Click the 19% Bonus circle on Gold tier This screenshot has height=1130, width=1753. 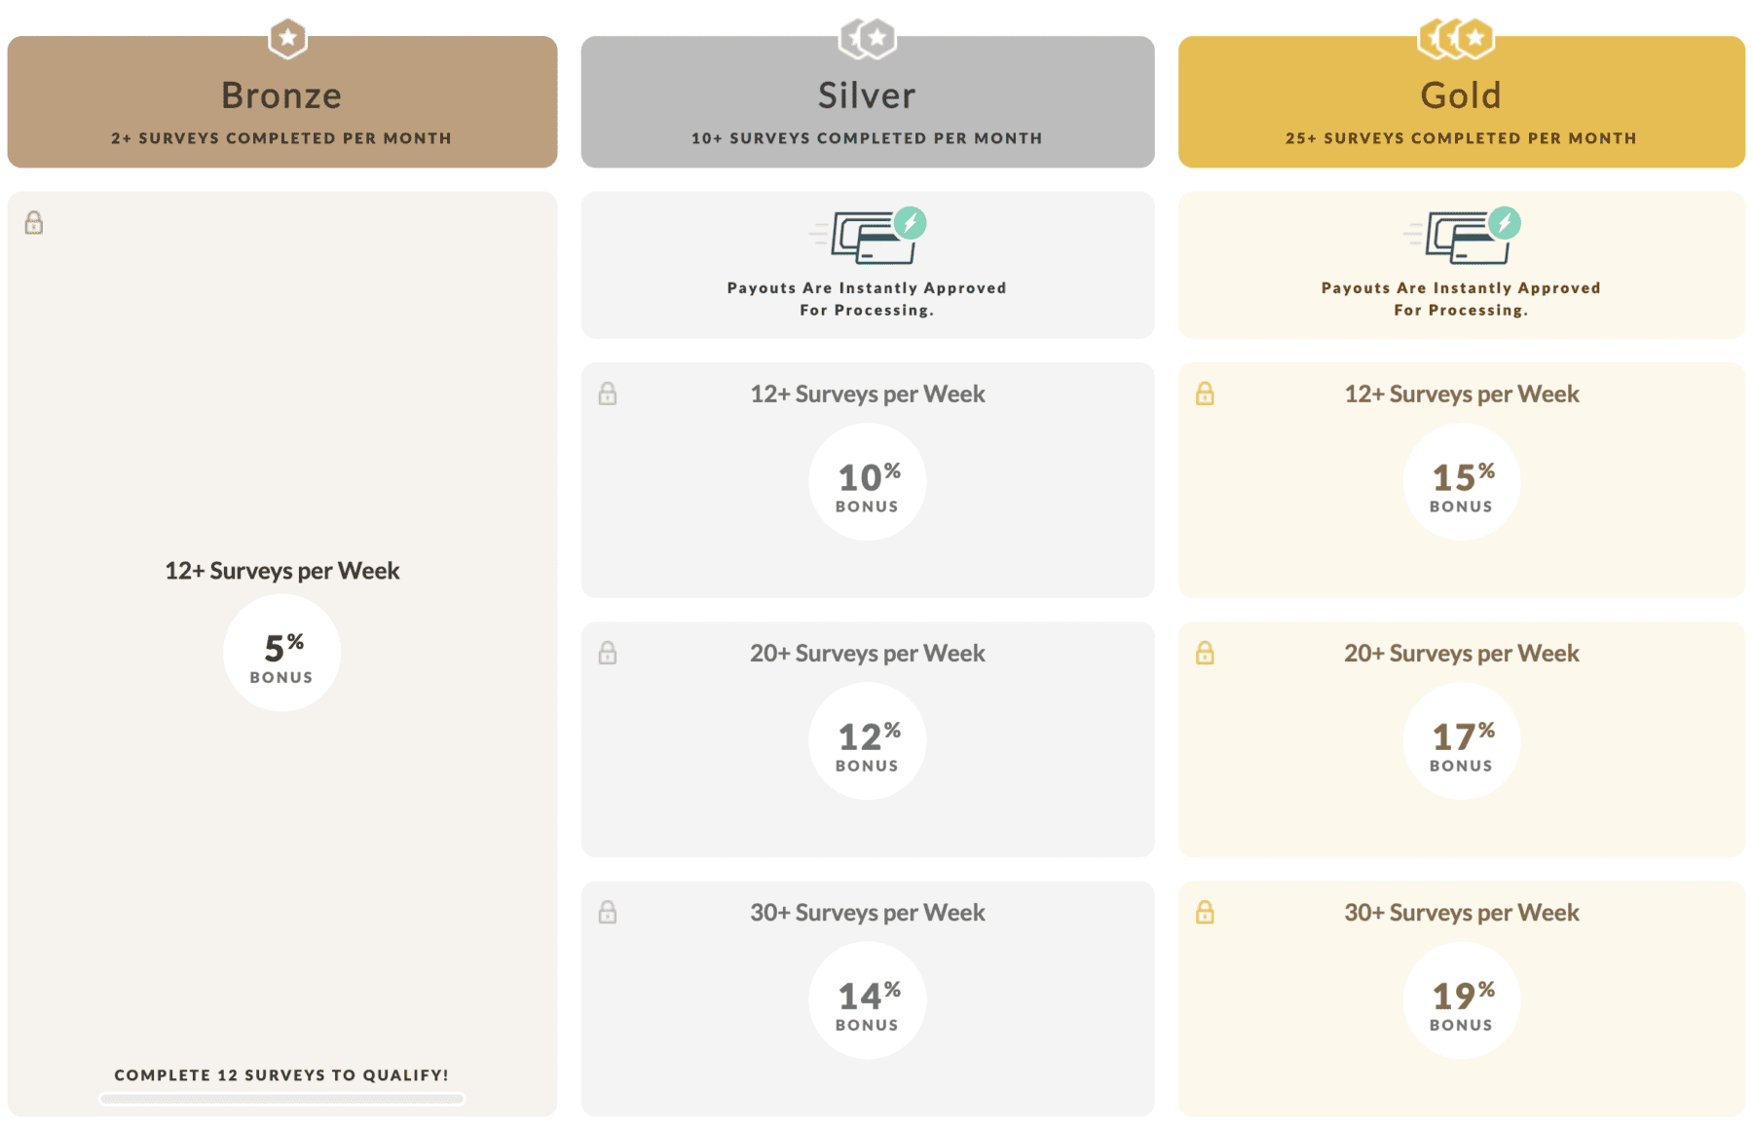pyautogui.click(x=1461, y=999)
